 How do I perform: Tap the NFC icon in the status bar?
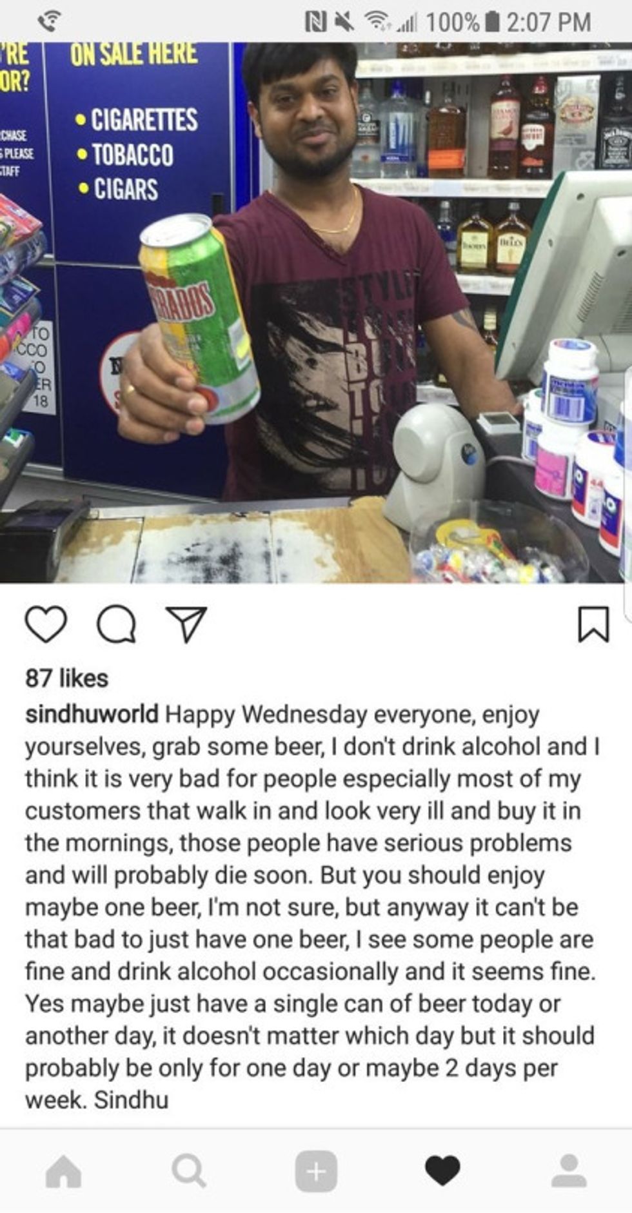316,22
